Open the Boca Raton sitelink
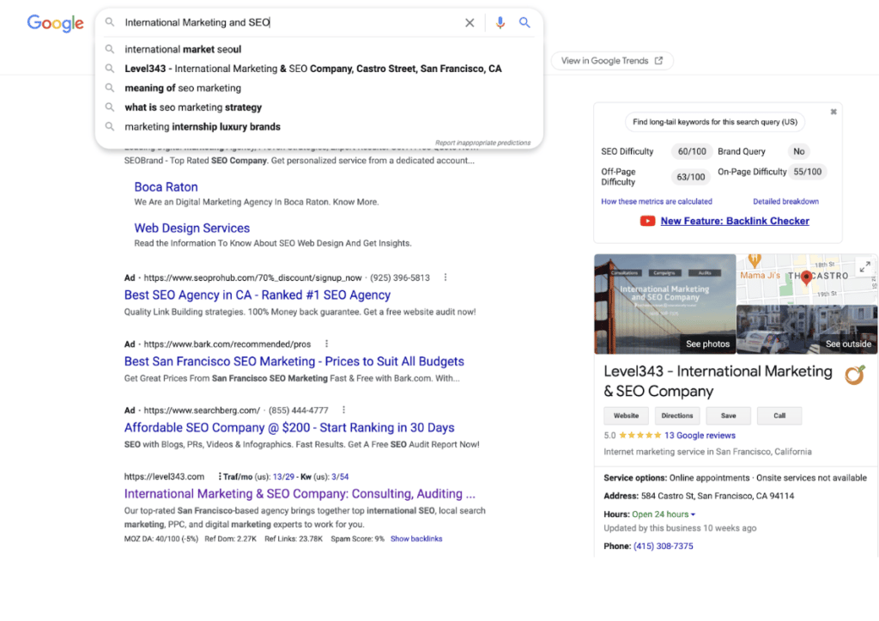Image resolution: width=879 pixels, height=621 pixels. tap(166, 186)
